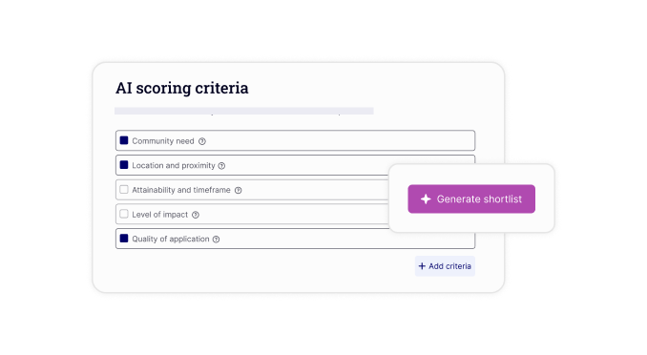Screen dimensions: 647x355
Task: Open help icon beside Quality of application
Action: (x=217, y=240)
